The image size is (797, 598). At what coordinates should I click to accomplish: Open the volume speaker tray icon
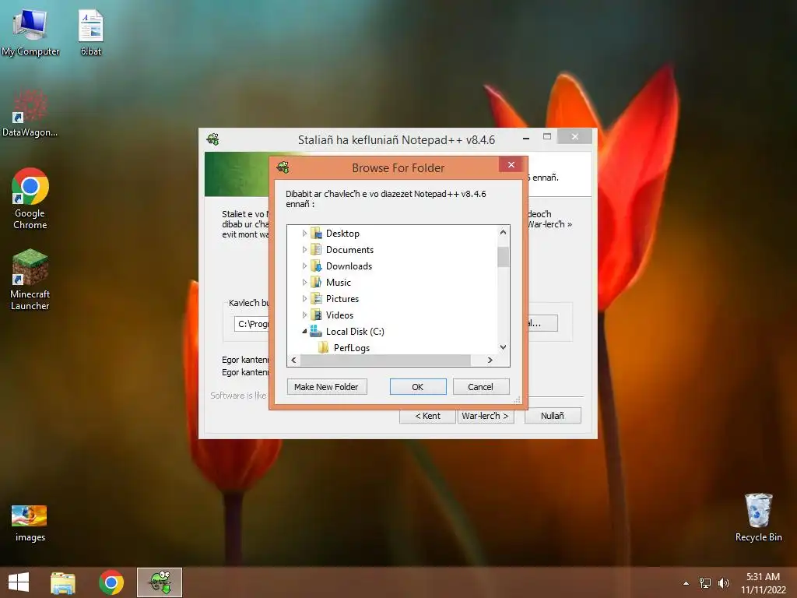[x=723, y=583]
